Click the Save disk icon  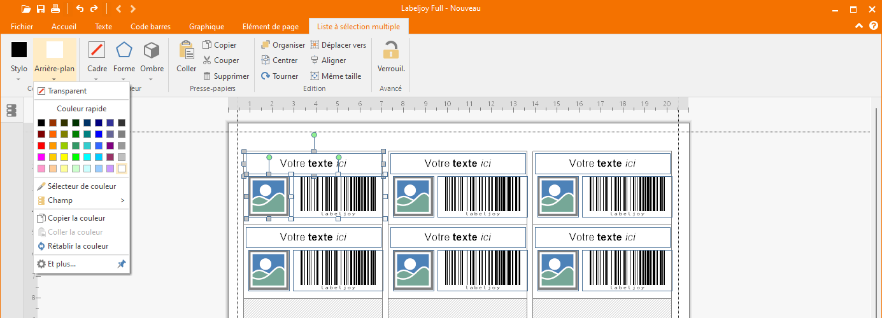(x=41, y=9)
